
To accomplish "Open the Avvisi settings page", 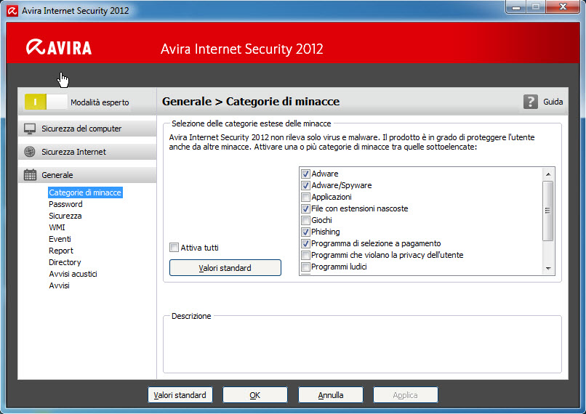I will 59,285.
